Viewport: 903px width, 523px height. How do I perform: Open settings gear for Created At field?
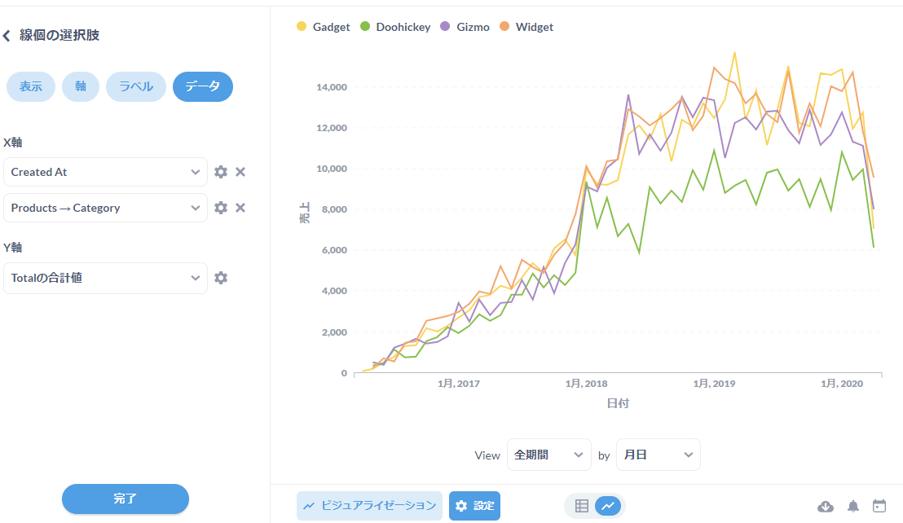[x=220, y=172]
